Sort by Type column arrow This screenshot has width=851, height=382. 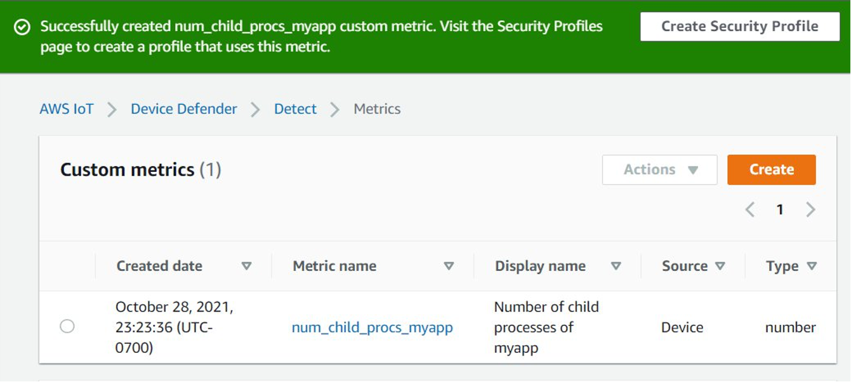812,267
